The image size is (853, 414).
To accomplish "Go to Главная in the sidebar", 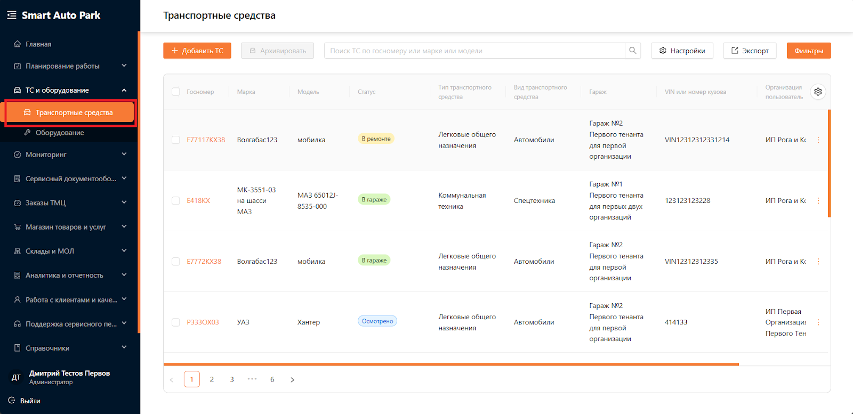I will [38, 44].
